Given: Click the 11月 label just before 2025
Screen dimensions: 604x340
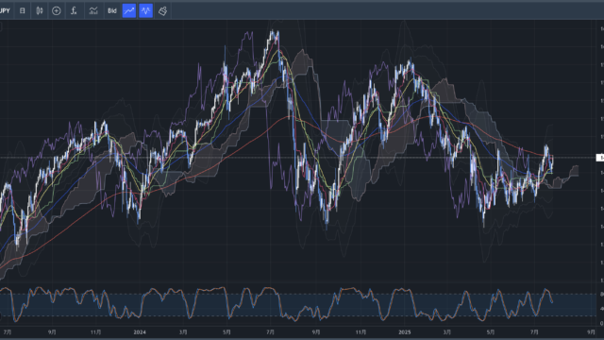Looking at the screenshot, I should click(361, 331).
